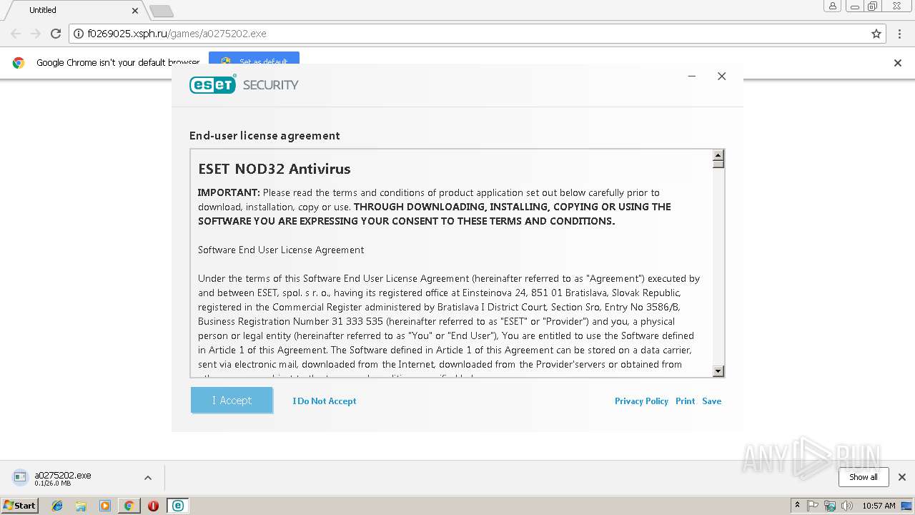Viewport: 915px width, 515px height.
Task: Open Windows Media Player from taskbar
Action: tap(105, 506)
